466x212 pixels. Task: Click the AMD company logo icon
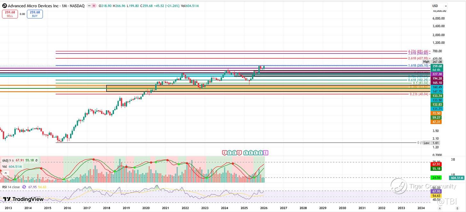point(4,6)
